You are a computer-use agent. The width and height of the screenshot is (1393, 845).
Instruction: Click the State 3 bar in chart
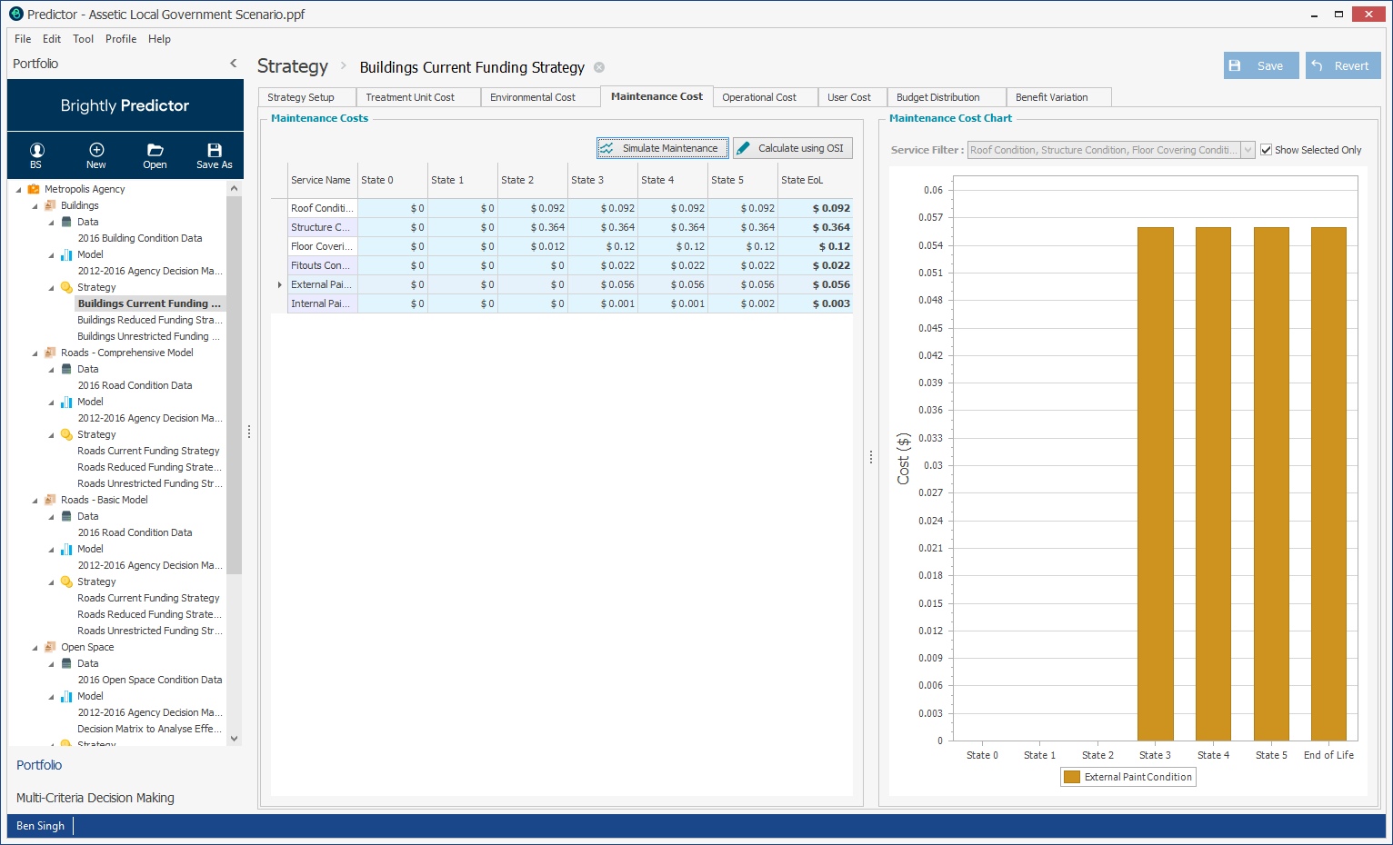pos(1155,483)
